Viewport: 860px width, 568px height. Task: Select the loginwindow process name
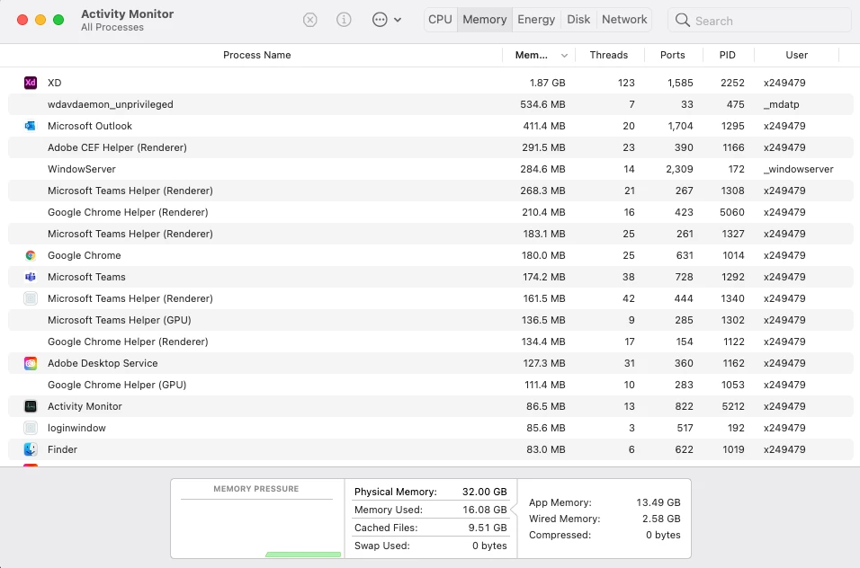[x=76, y=428]
